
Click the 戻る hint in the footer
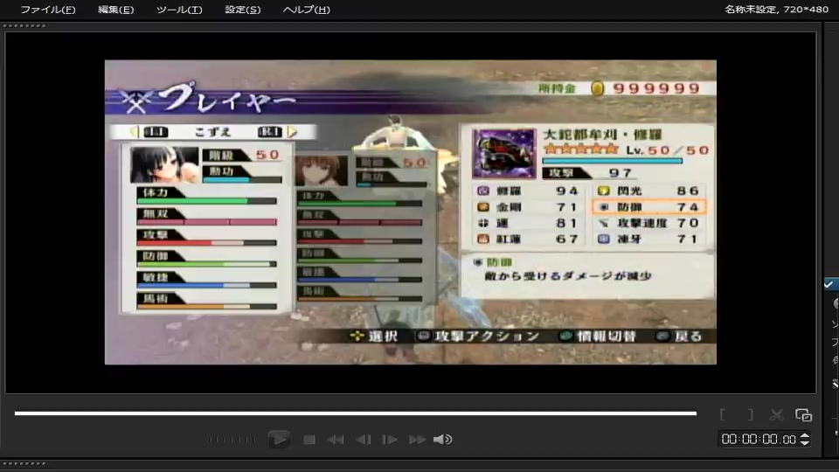(x=680, y=336)
